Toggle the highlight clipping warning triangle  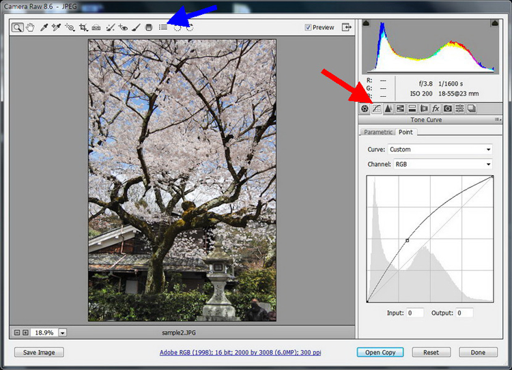(495, 23)
